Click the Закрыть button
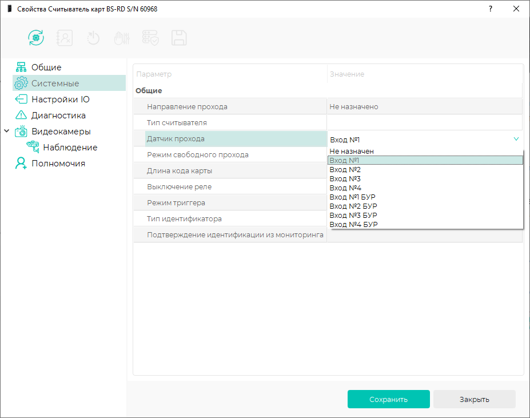 pyautogui.click(x=474, y=399)
